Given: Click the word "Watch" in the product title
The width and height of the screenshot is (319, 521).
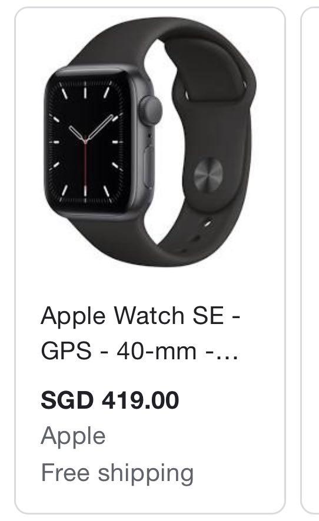Looking at the screenshot, I should click(x=149, y=316).
